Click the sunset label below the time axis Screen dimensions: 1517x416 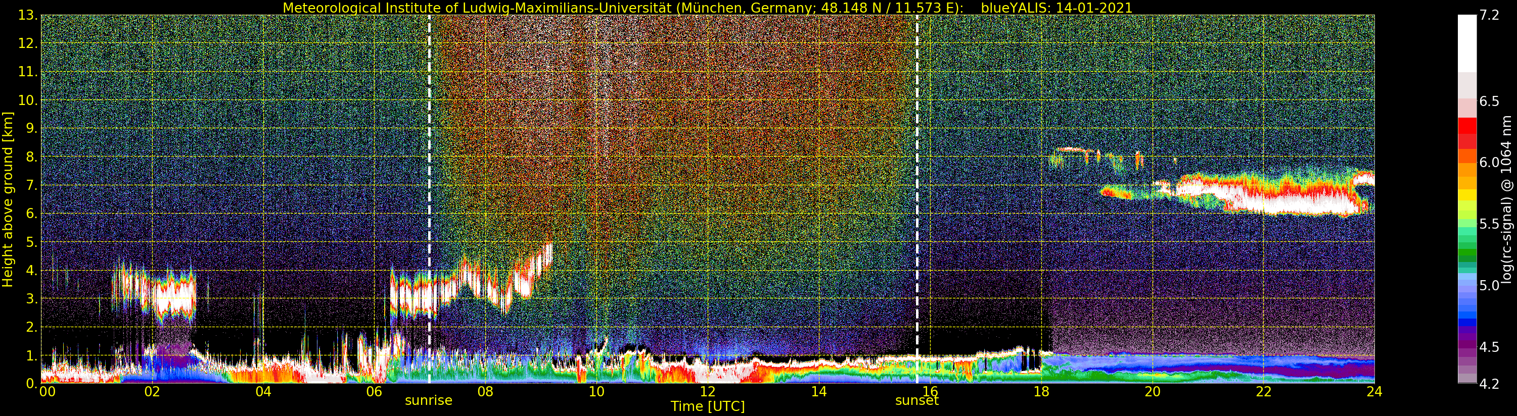(x=916, y=401)
